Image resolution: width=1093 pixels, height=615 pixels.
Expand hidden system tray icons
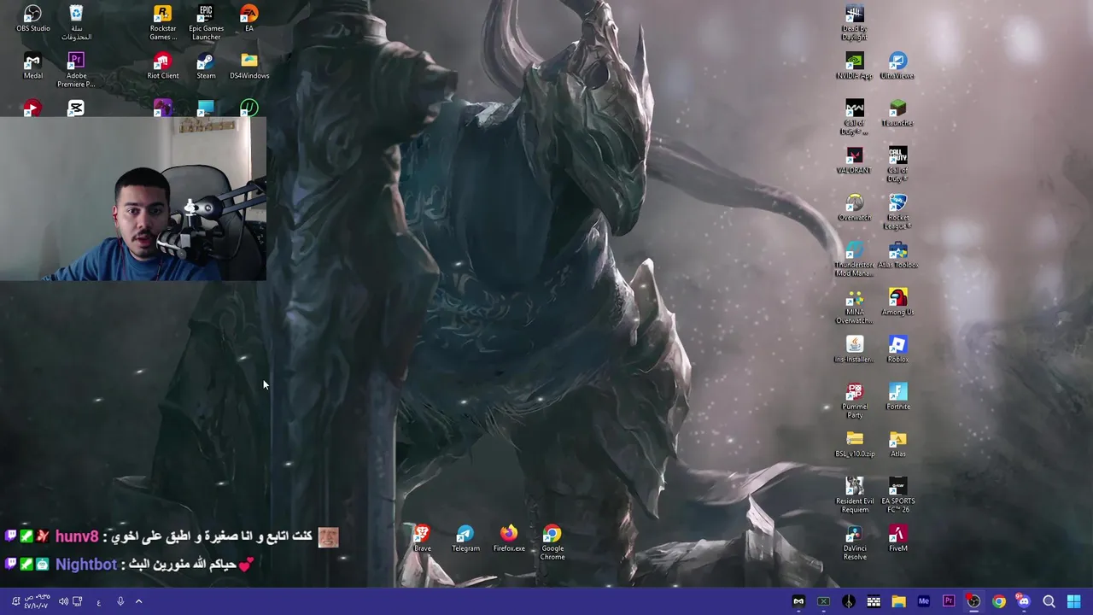coord(138,601)
